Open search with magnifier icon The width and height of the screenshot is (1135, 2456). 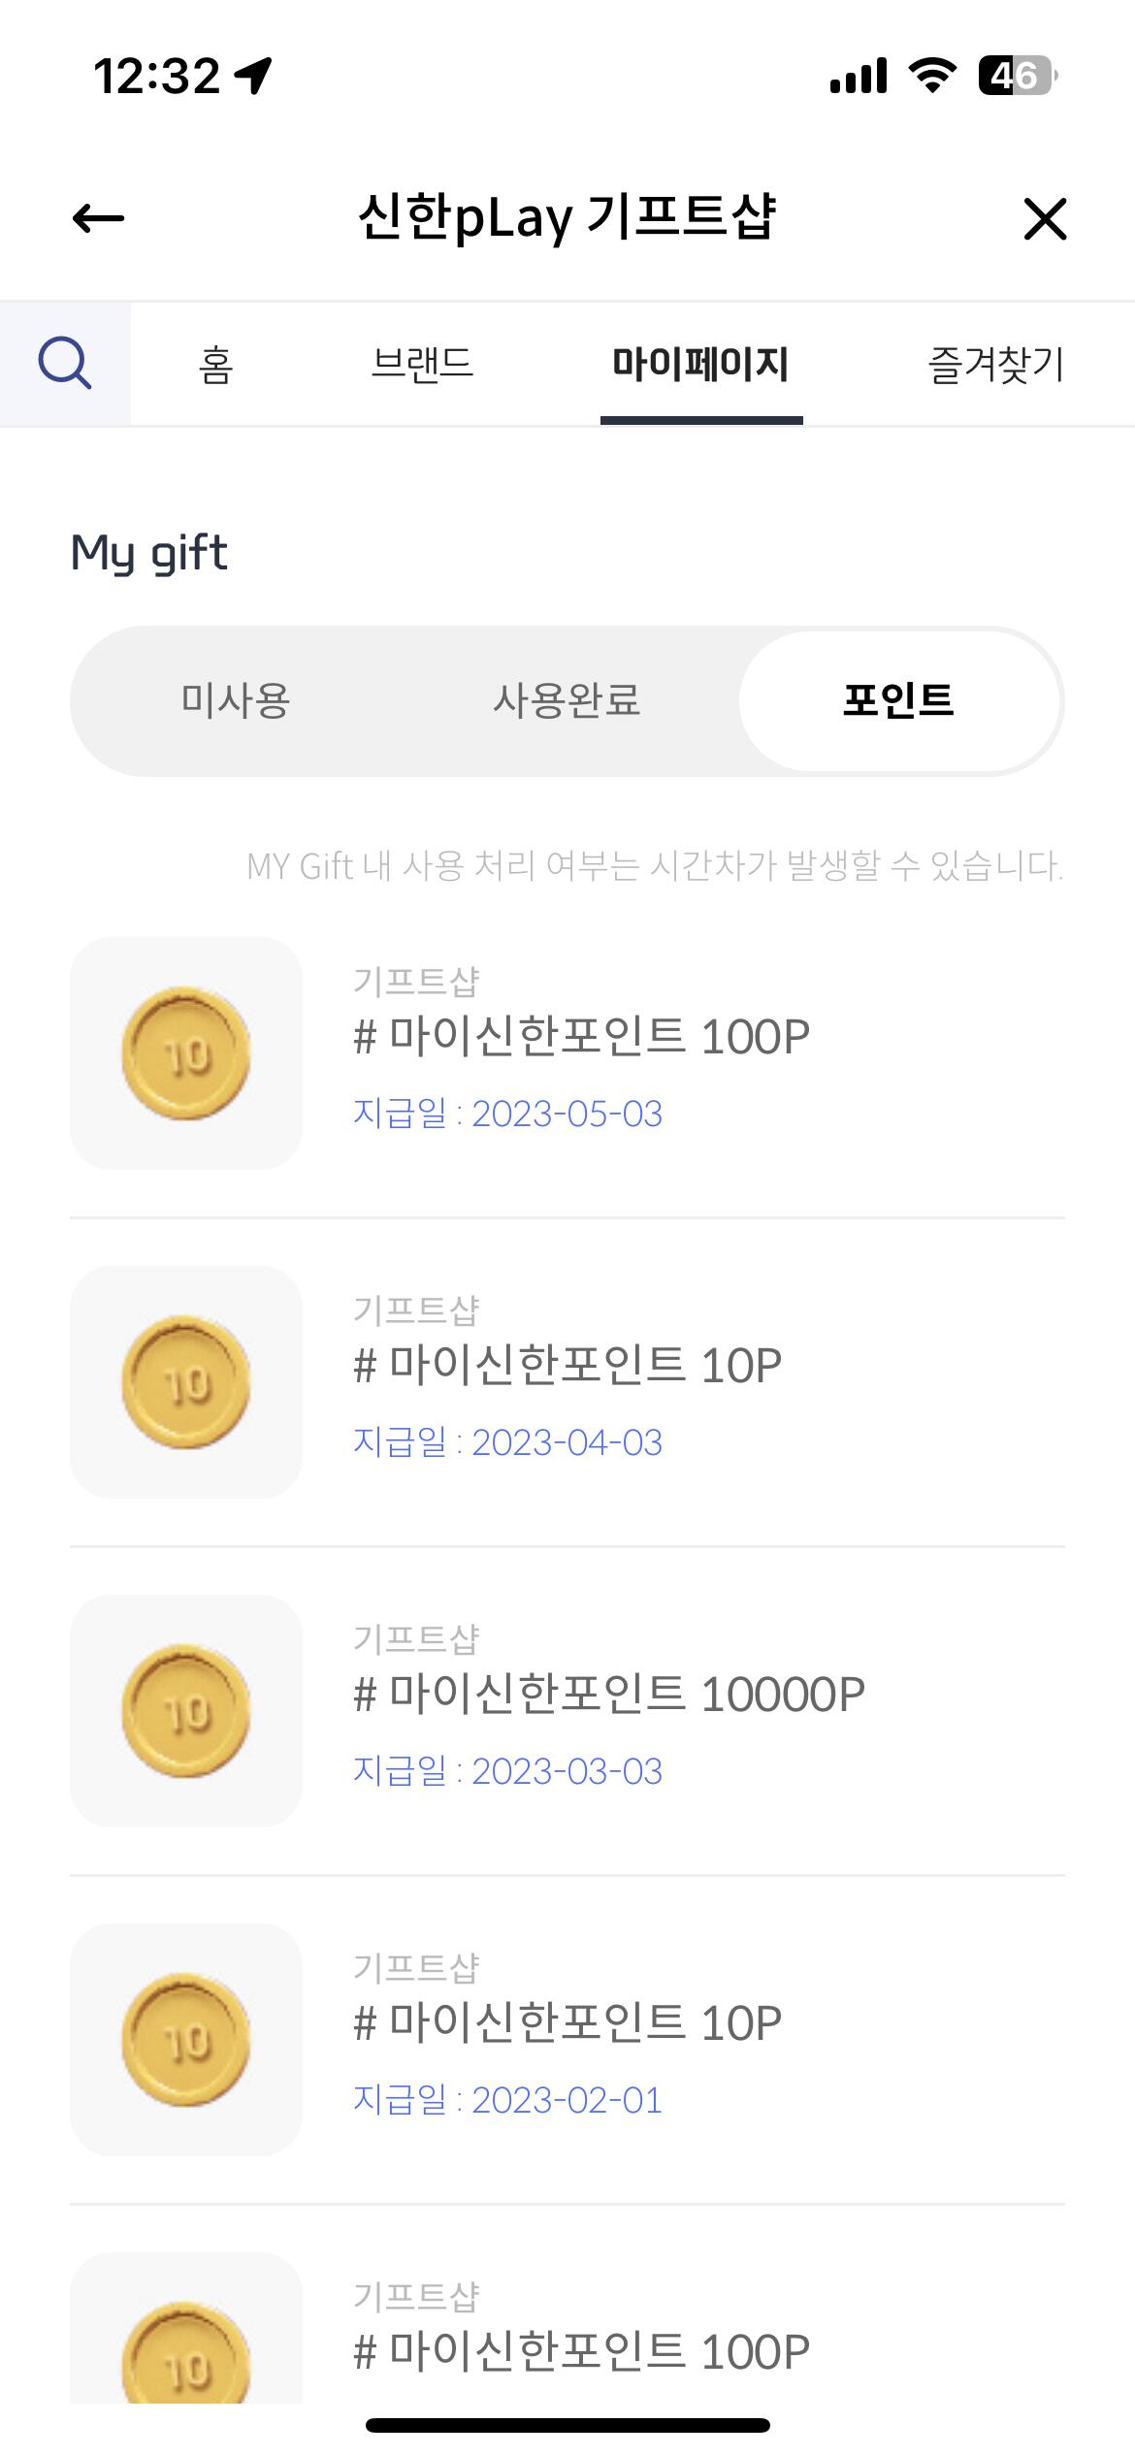click(x=65, y=364)
